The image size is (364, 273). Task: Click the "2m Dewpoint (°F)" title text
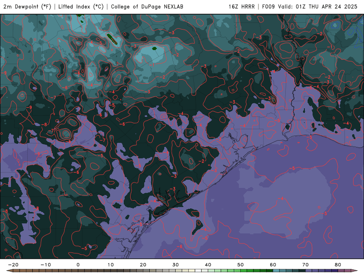[27, 6]
